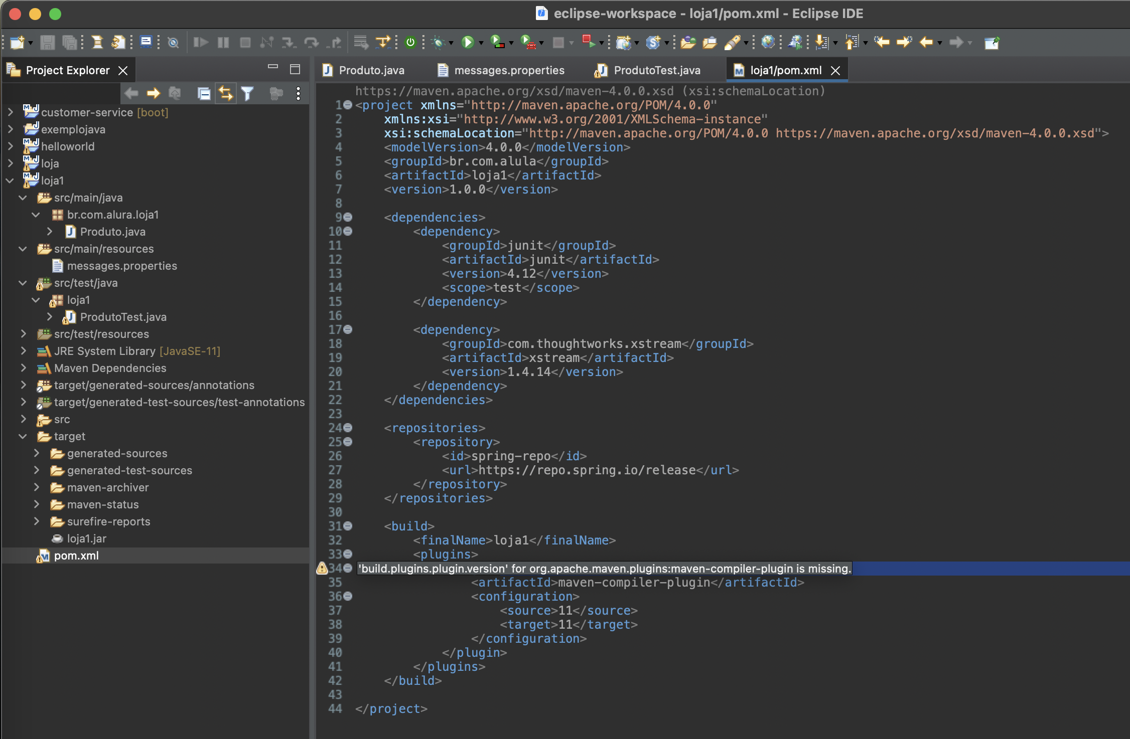Click the Run with Coverage icon
Image resolution: width=1130 pixels, height=739 pixels.
pos(497,43)
